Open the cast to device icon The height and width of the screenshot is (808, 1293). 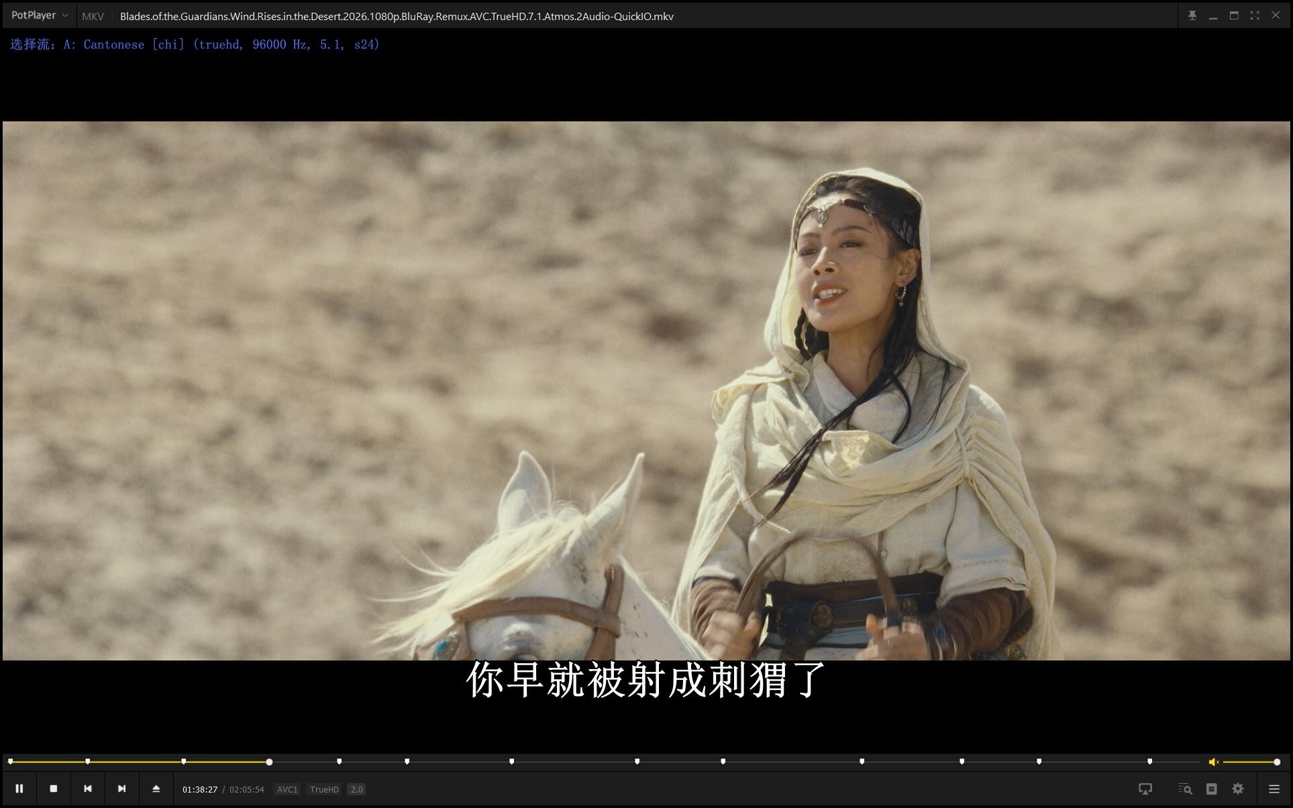click(1145, 789)
